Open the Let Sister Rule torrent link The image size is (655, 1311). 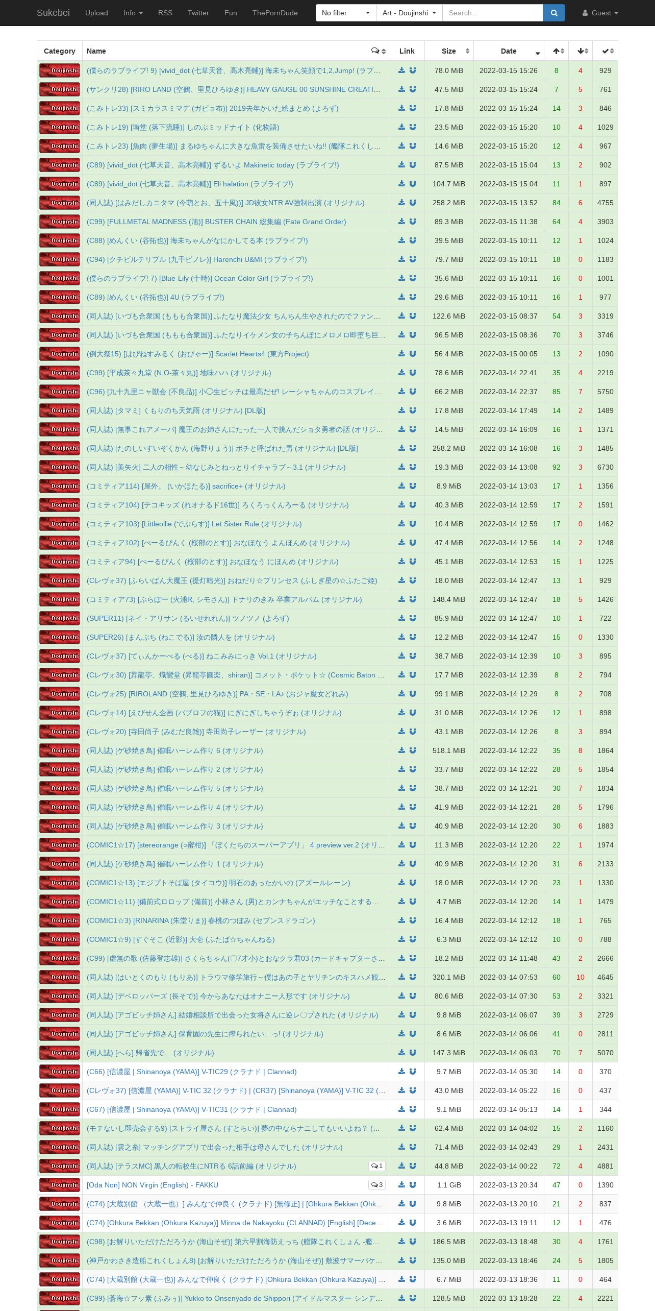(194, 524)
